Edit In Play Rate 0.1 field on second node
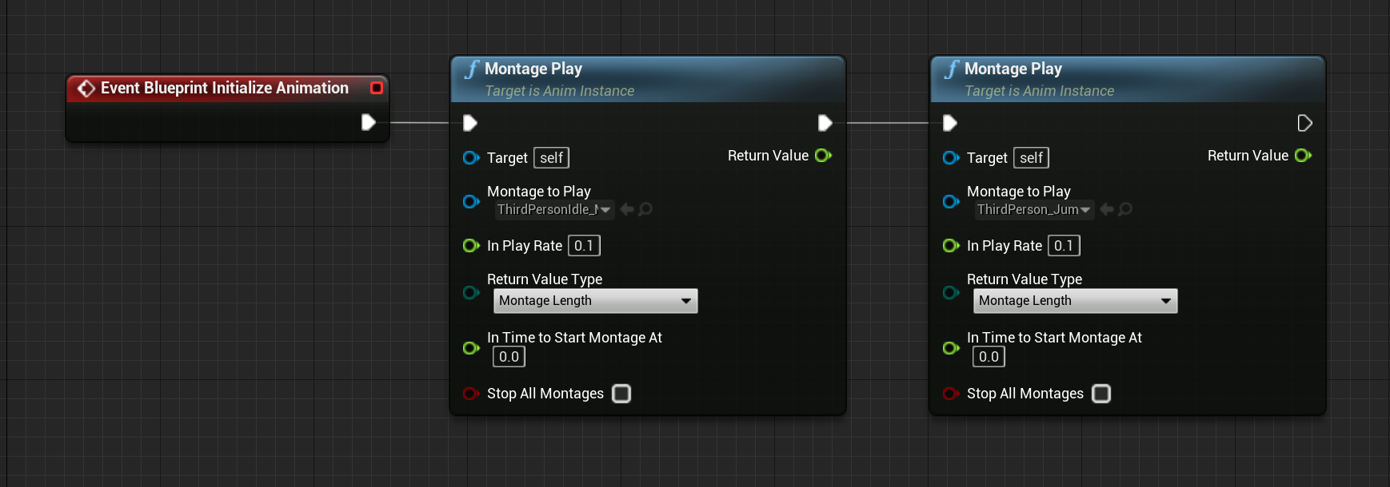This screenshot has width=1390, height=487. pyautogui.click(x=1064, y=246)
